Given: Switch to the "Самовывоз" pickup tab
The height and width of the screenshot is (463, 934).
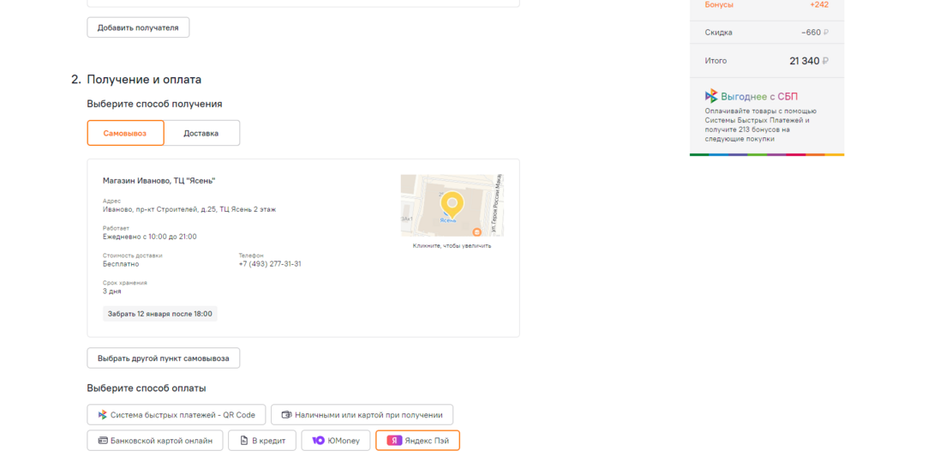Looking at the screenshot, I should point(125,133).
